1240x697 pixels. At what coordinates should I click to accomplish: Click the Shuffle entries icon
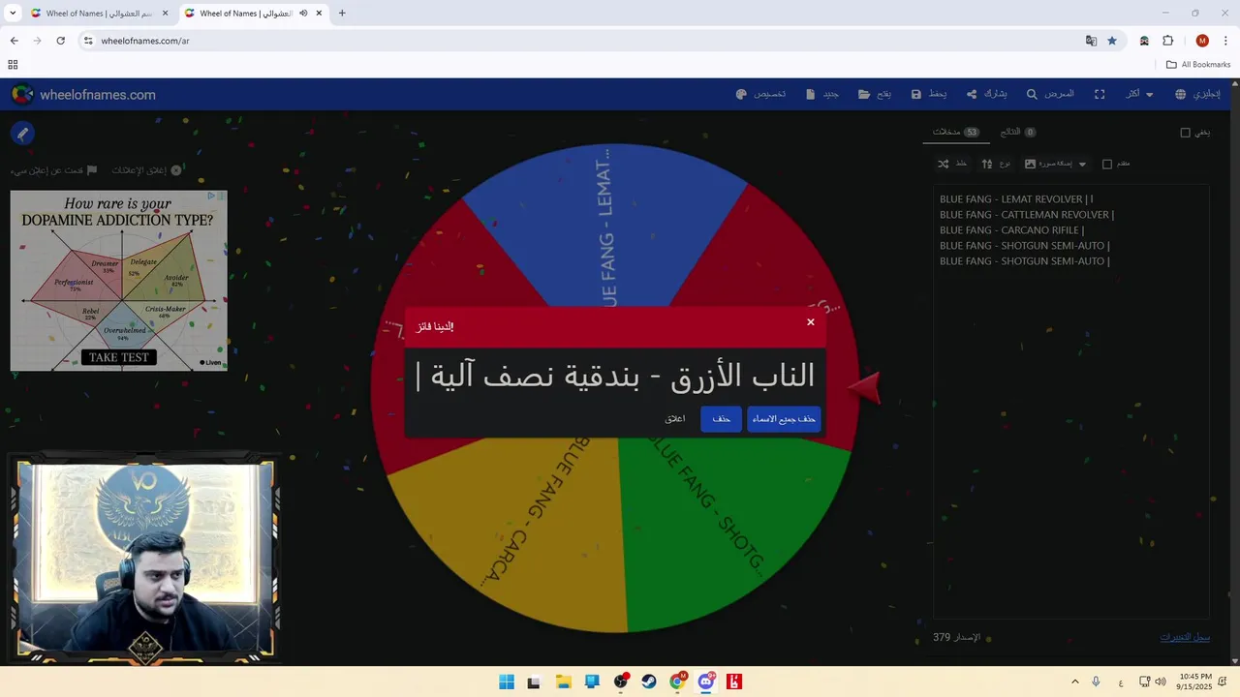point(943,164)
